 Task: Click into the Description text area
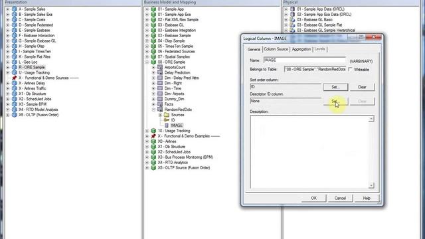click(x=309, y=152)
